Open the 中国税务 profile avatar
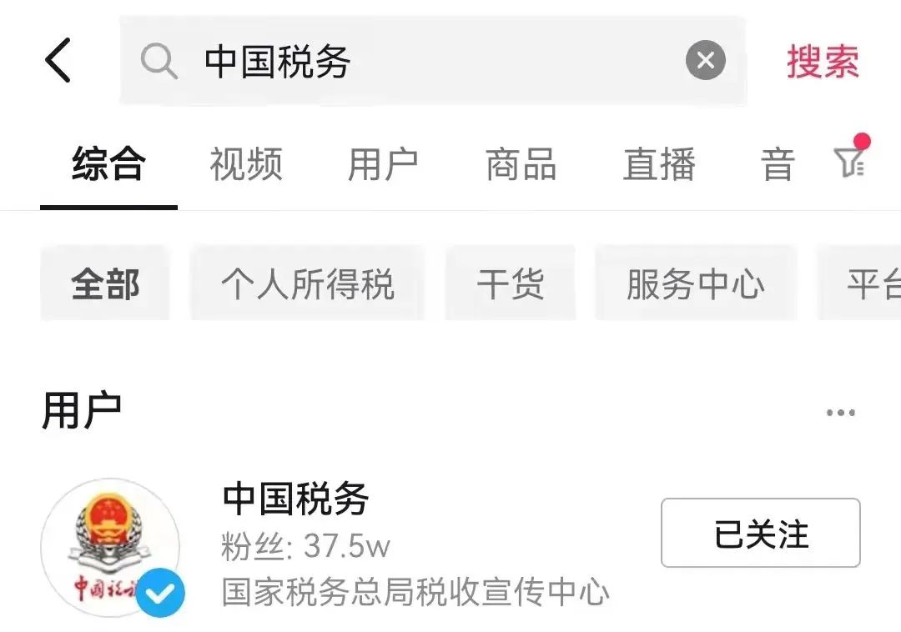The image size is (901, 632). 110,548
